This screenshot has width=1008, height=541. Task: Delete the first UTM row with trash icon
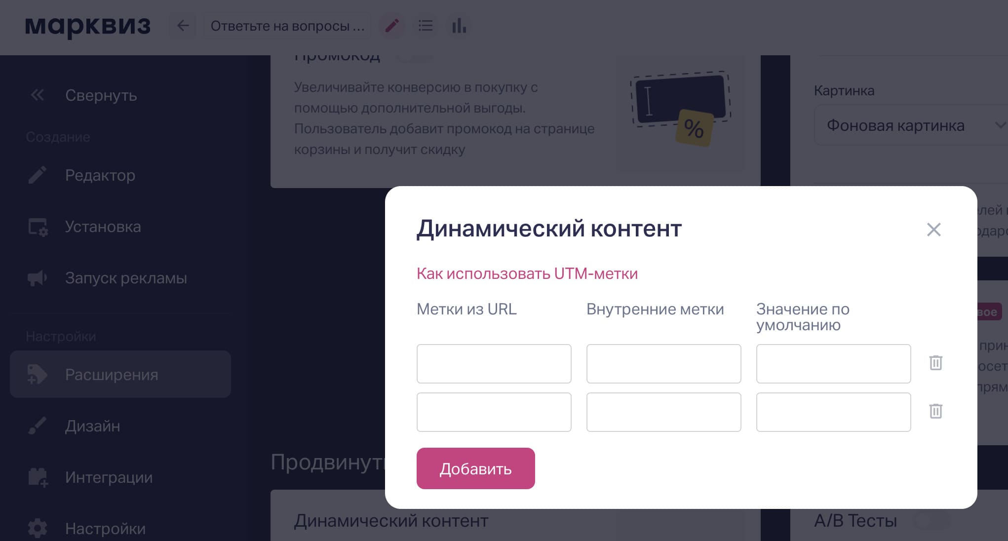point(936,364)
